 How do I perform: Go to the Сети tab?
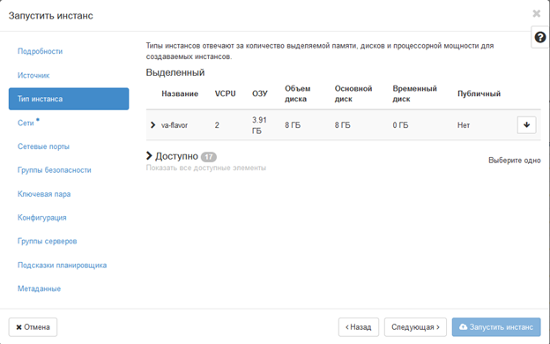coord(26,123)
